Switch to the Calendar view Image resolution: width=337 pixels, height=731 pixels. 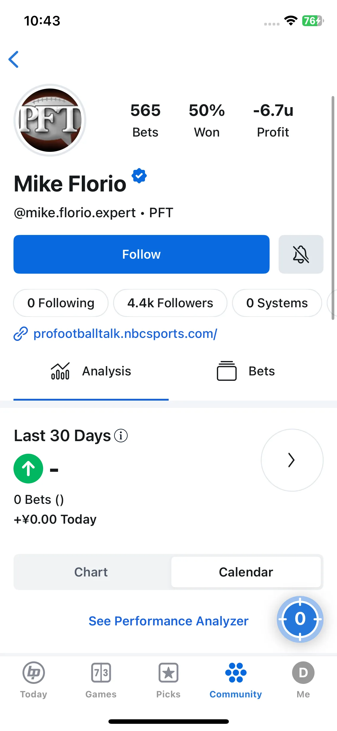click(x=246, y=572)
